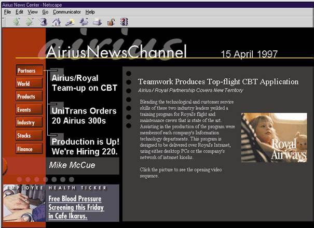
Task: Click the Royal Airways picture to play video
Action: pos(274,138)
